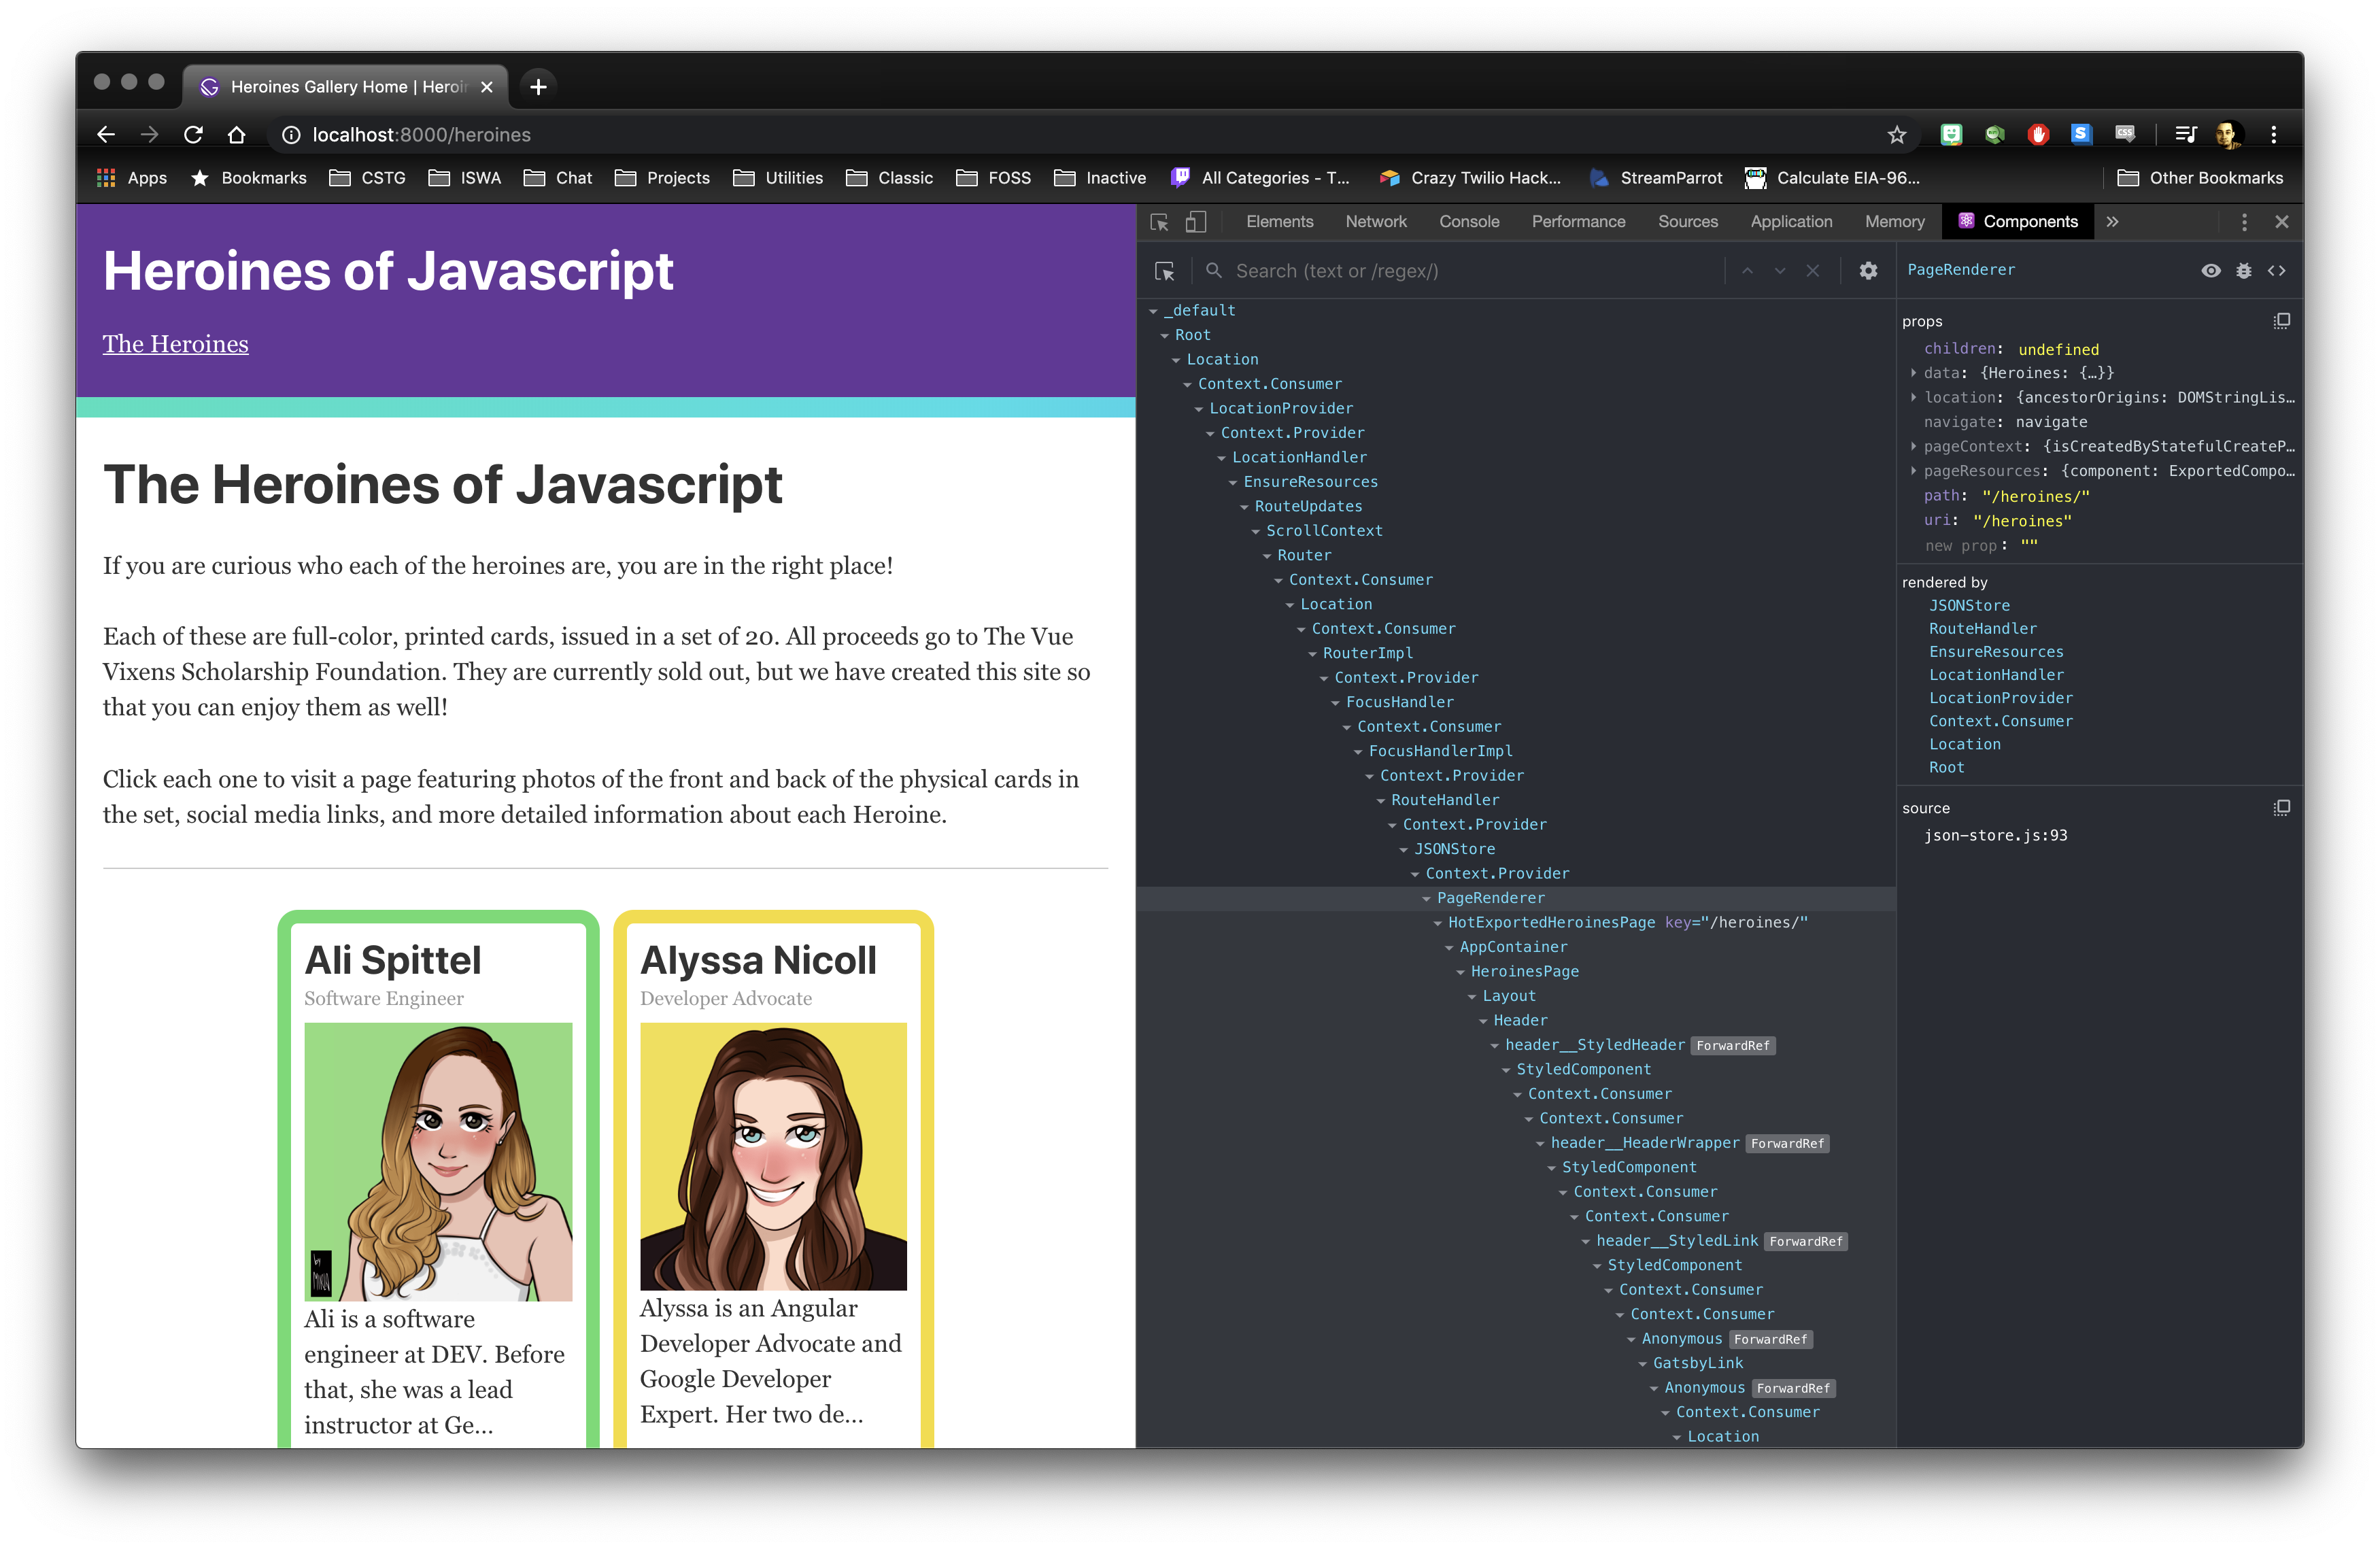
Task: Click the React select-element picker icon
Action: pyautogui.click(x=1164, y=271)
